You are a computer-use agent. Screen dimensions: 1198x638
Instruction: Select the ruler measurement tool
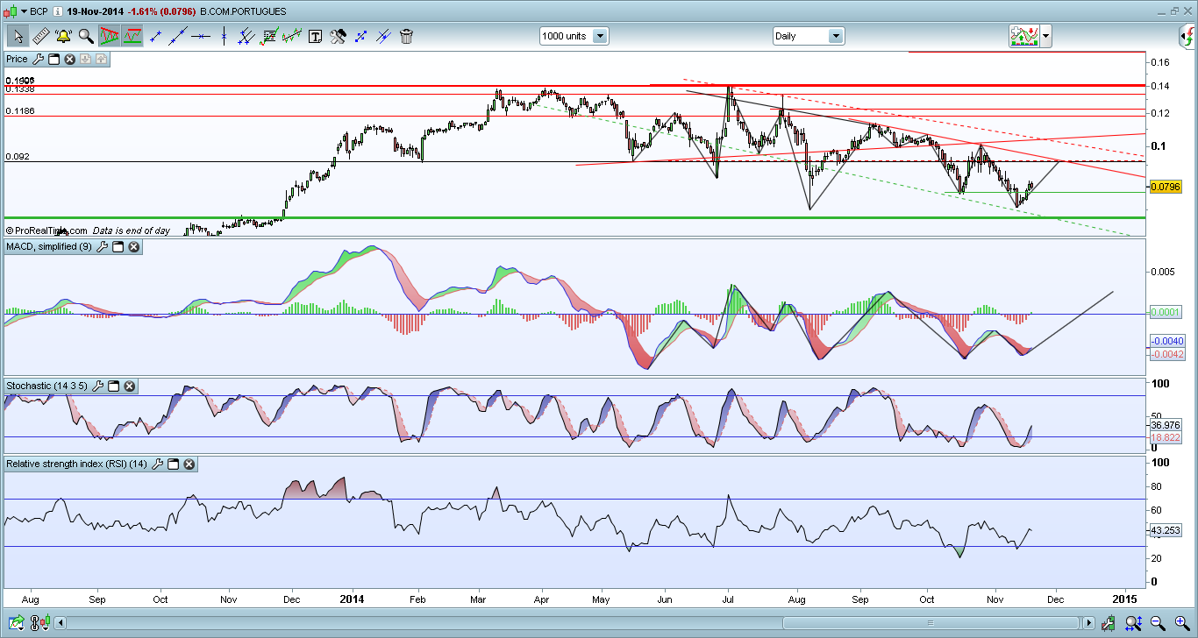pos(40,36)
